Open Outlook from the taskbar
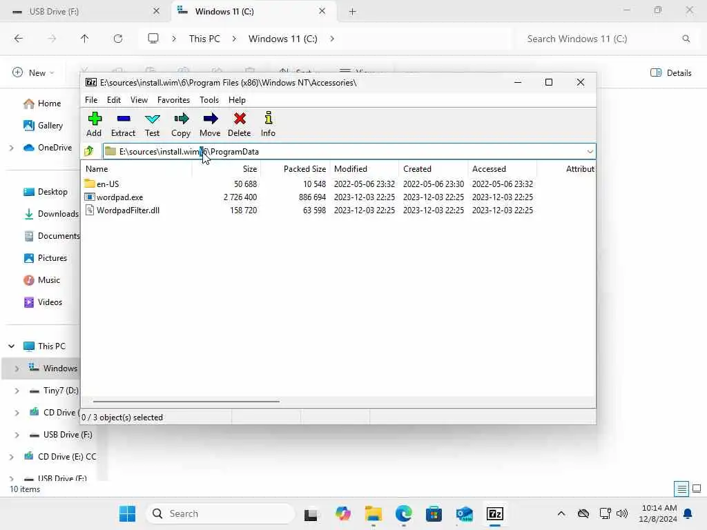Screen dimensions: 707x530 tap(465, 513)
